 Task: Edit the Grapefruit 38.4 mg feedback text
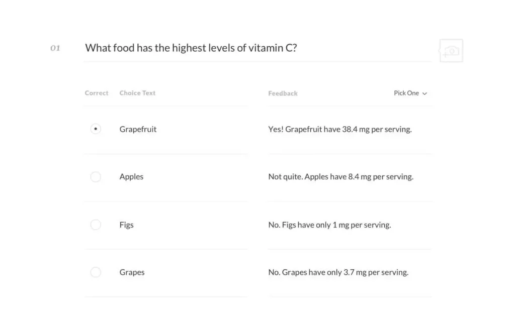tap(340, 129)
